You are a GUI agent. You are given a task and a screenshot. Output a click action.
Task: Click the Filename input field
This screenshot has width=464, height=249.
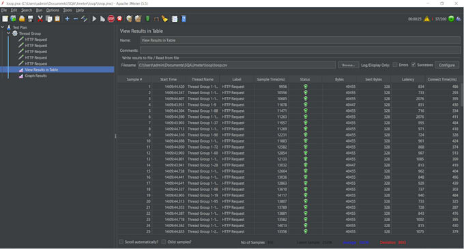click(x=237, y=65)
